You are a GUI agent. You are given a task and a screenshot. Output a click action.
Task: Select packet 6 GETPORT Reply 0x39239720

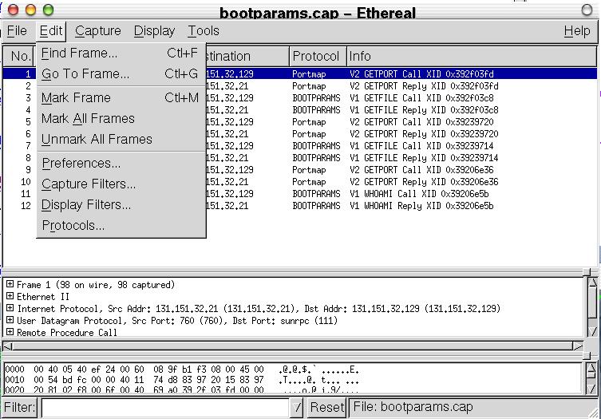pos(300,134)
